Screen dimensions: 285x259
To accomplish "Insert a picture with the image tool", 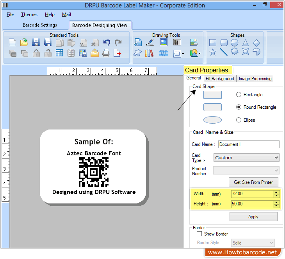I will (x=164, y=42).
